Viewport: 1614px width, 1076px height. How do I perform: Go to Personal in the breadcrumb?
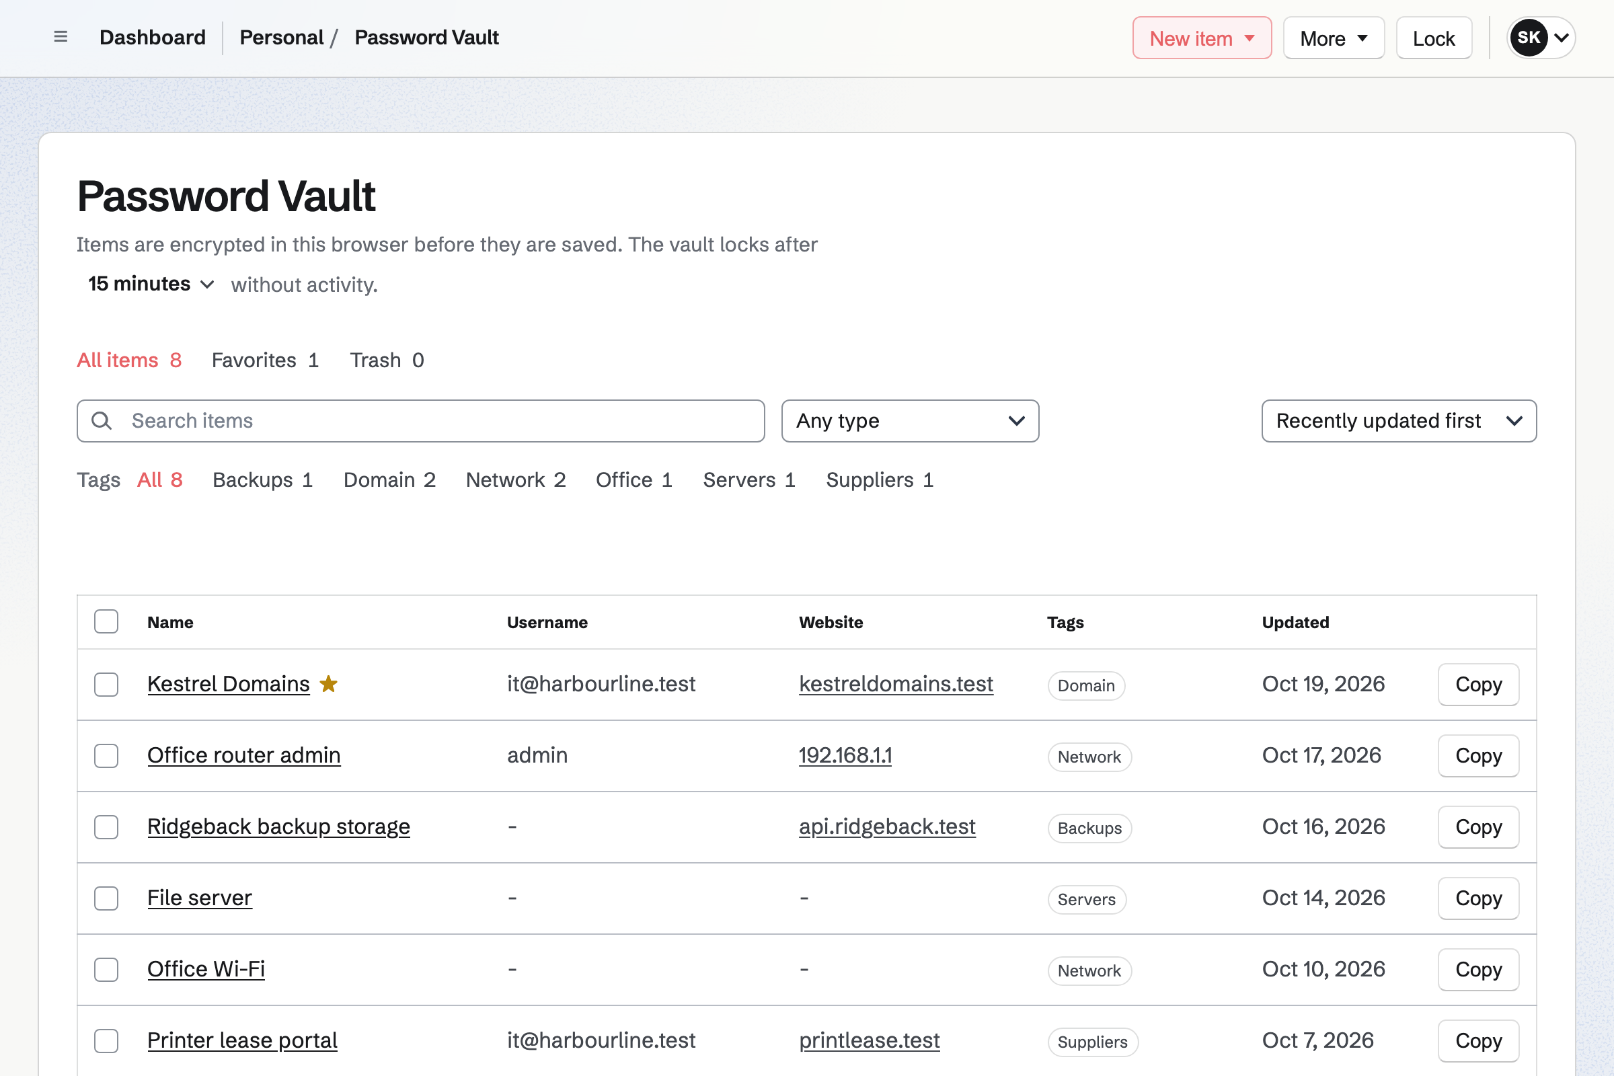281,38
